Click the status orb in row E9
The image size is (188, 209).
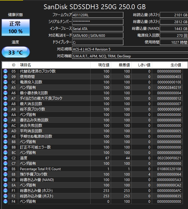5,180
